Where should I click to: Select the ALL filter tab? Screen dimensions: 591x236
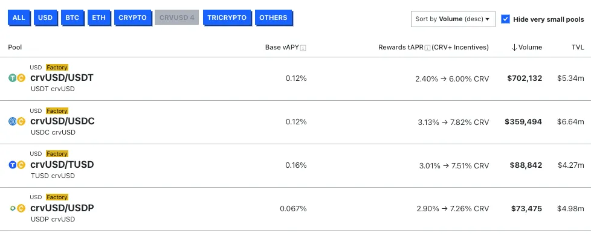tap(19, 18)
